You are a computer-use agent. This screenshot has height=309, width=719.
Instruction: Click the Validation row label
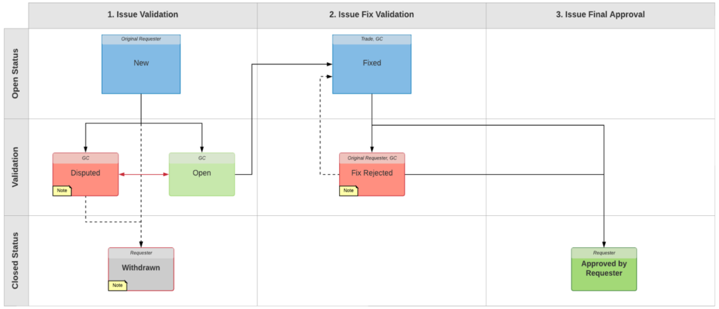point(16,167)
